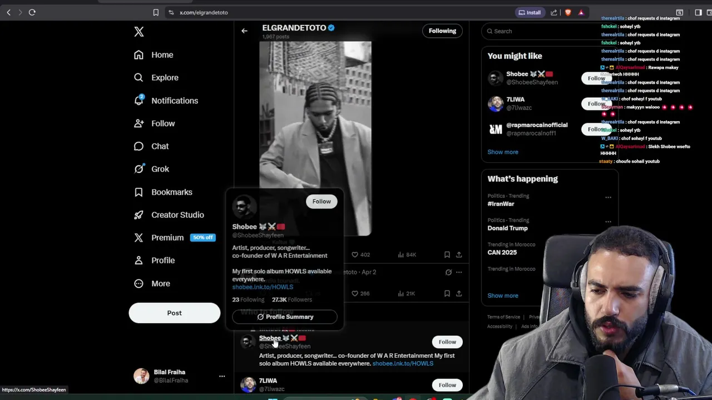Click the Following button on ELGRANDETOTO's profile
Viewport: 712px width, 400px height.
(x=442, y=31)
